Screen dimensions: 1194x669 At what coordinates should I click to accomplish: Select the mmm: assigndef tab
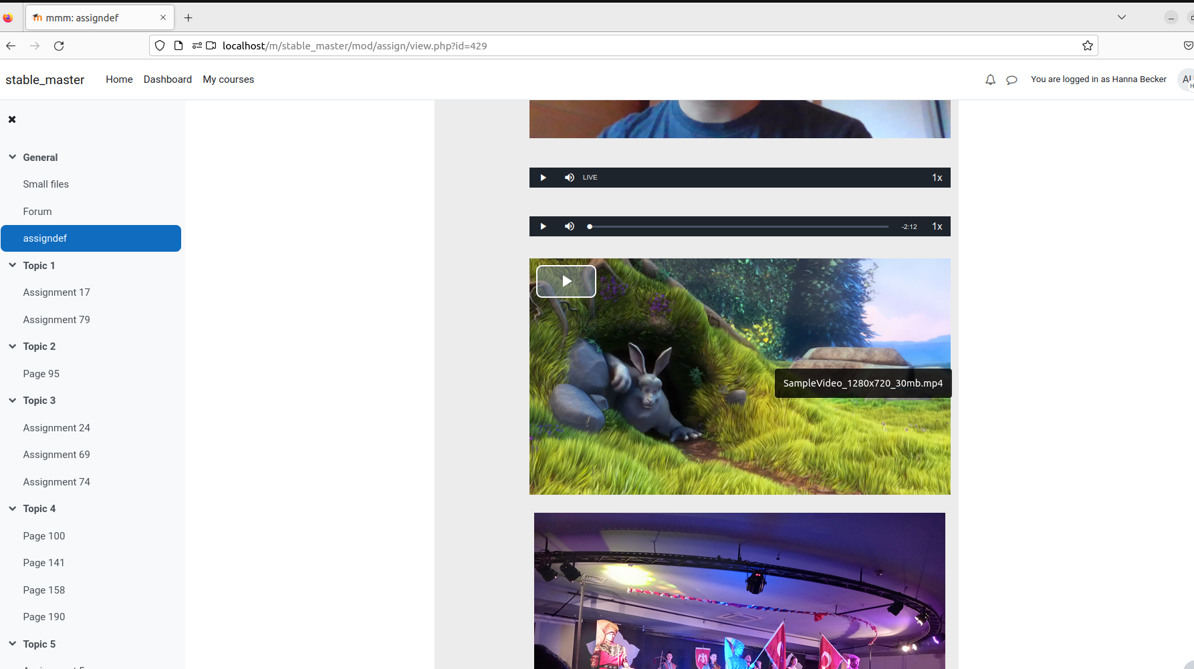tap(100, 17)
